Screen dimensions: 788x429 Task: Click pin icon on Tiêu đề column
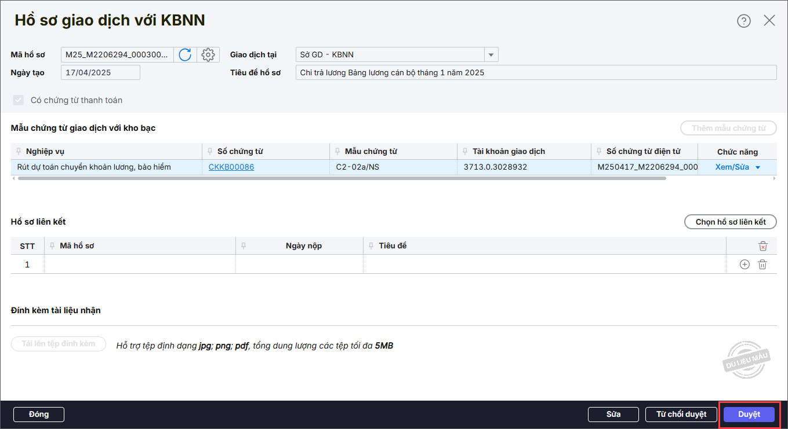(371, 246)
